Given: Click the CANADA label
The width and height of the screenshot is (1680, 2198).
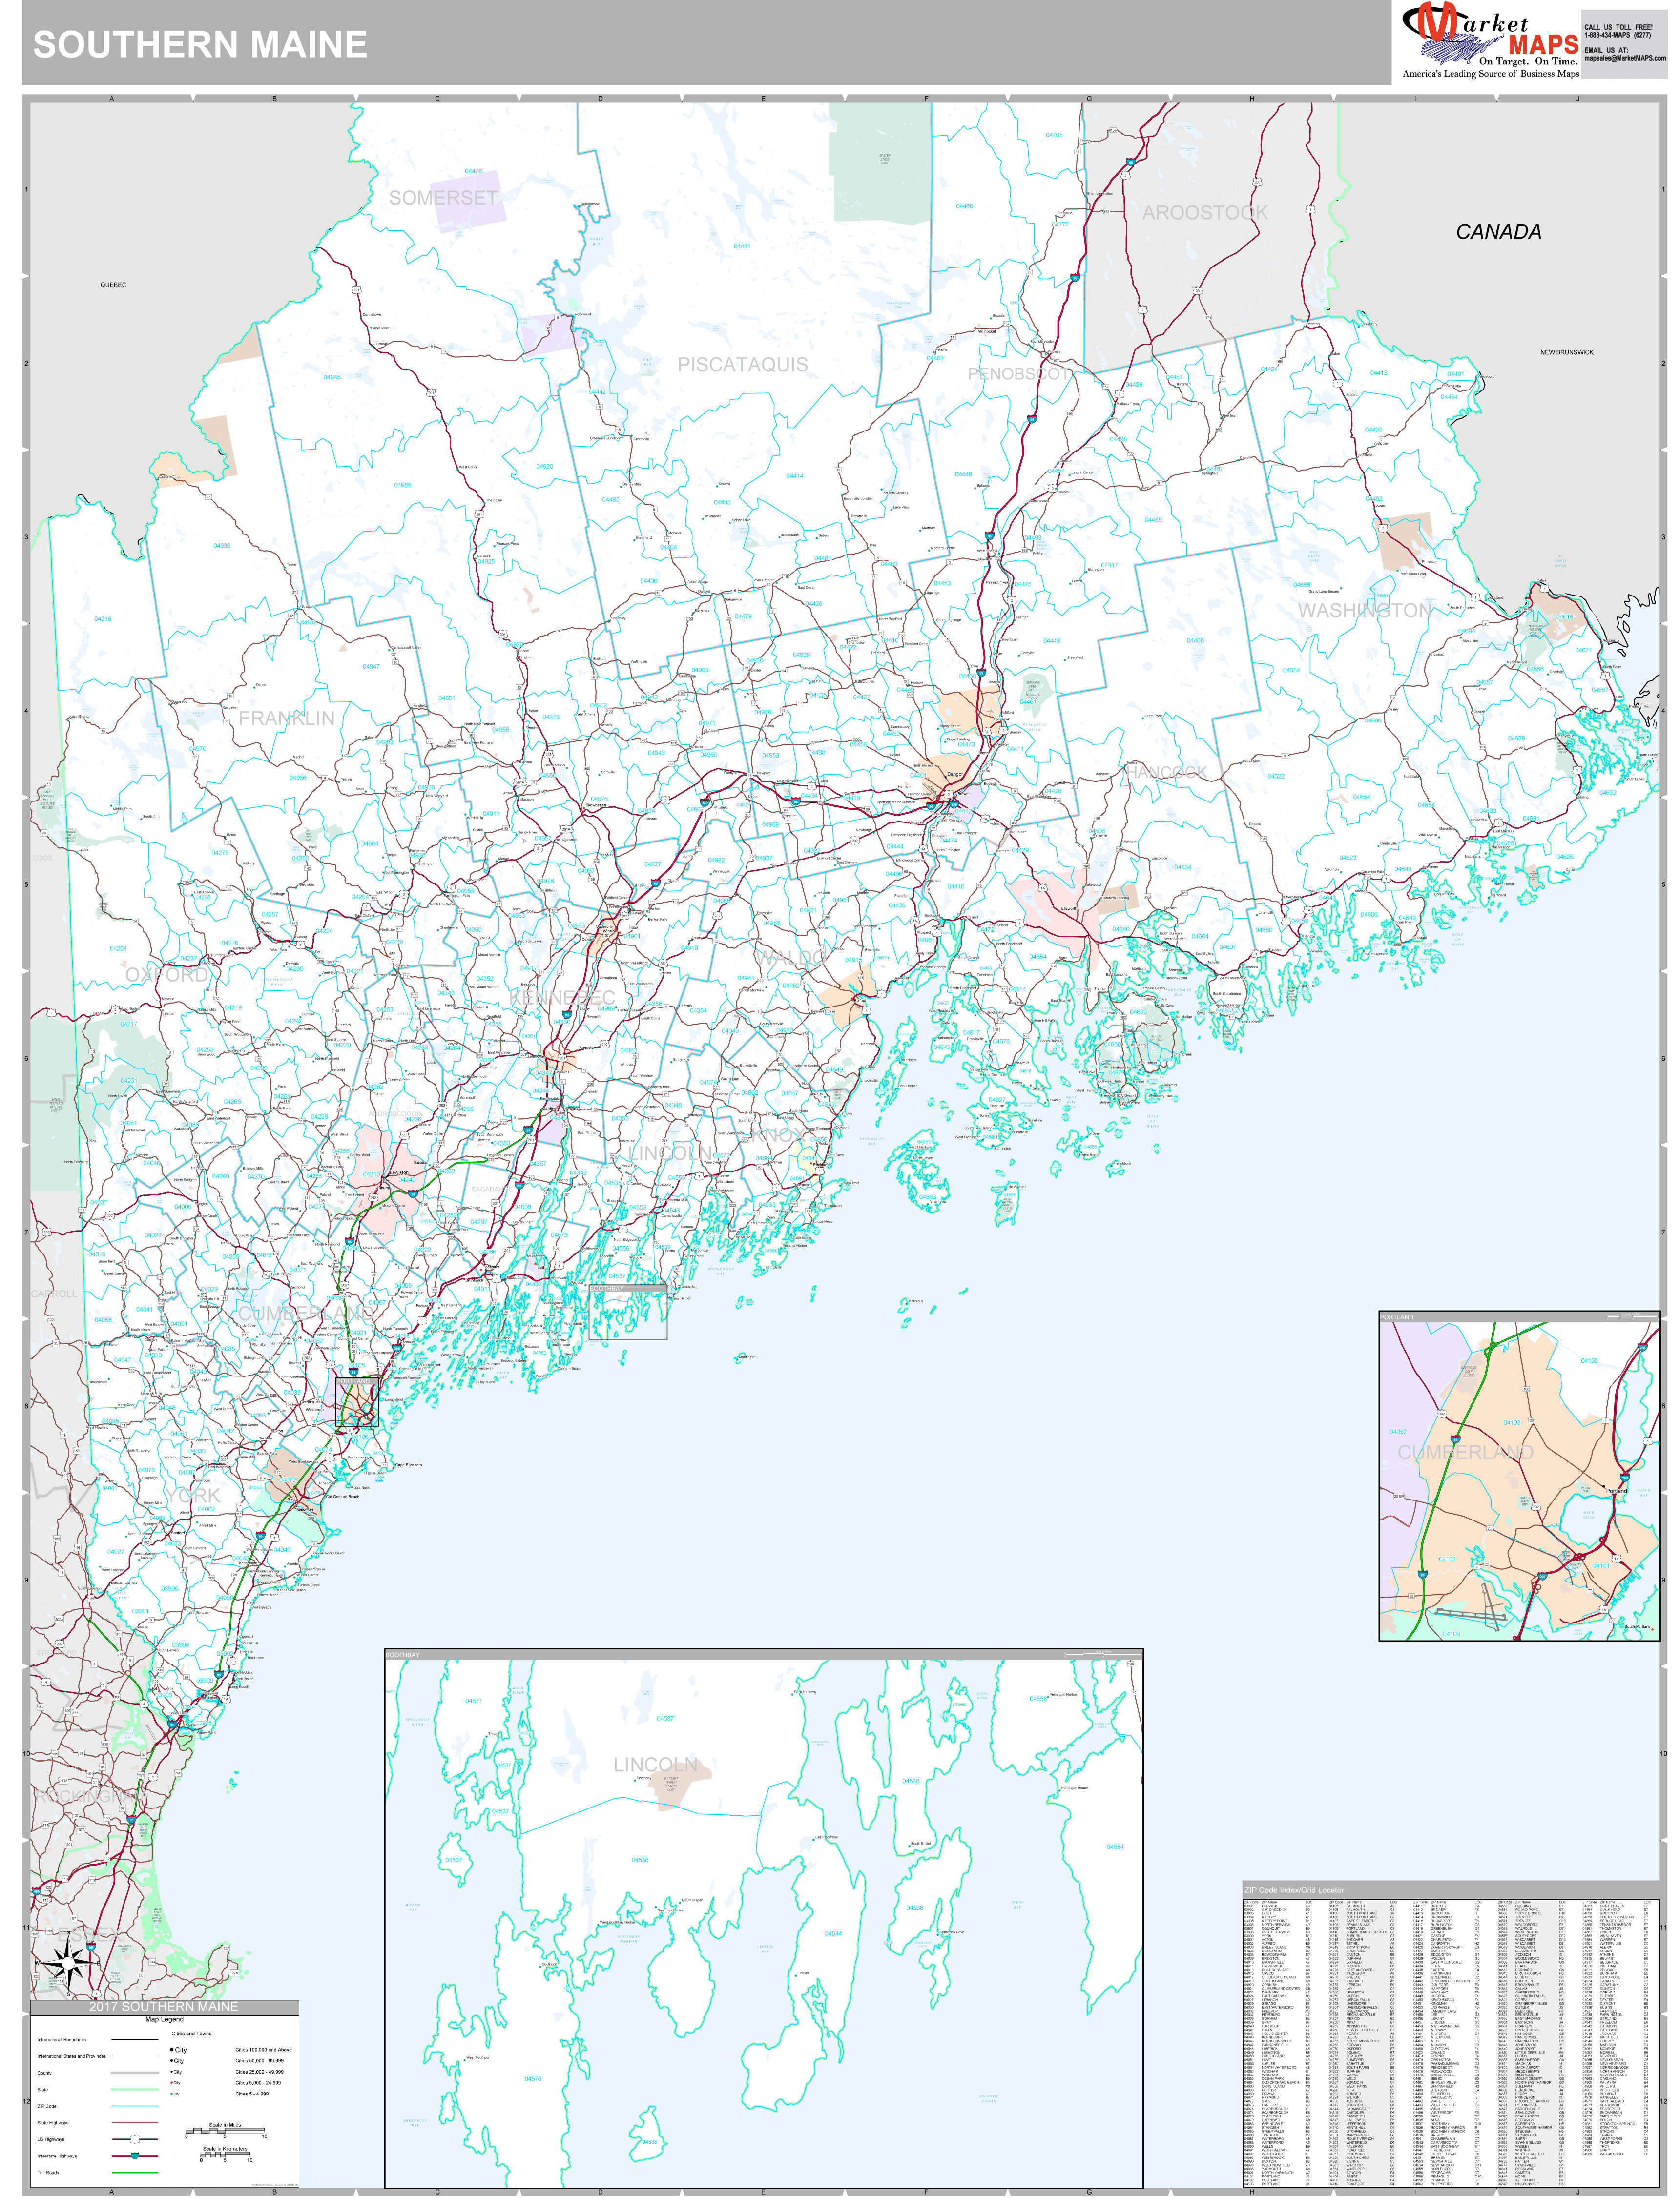Looking at the screenshot, I should (1498, 231).
